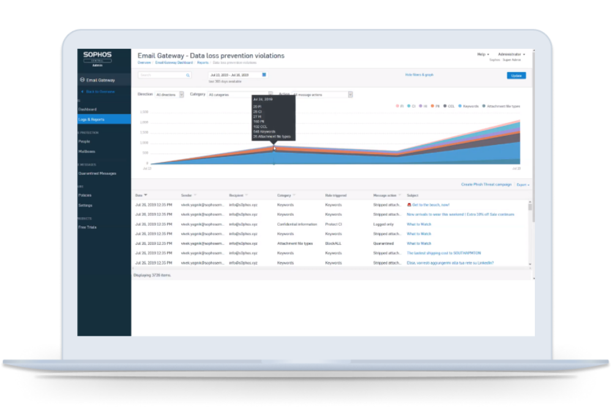The image size is (612, 408).
Task: Click the Email Gateway sidebar header
Action: pos(104,80)
